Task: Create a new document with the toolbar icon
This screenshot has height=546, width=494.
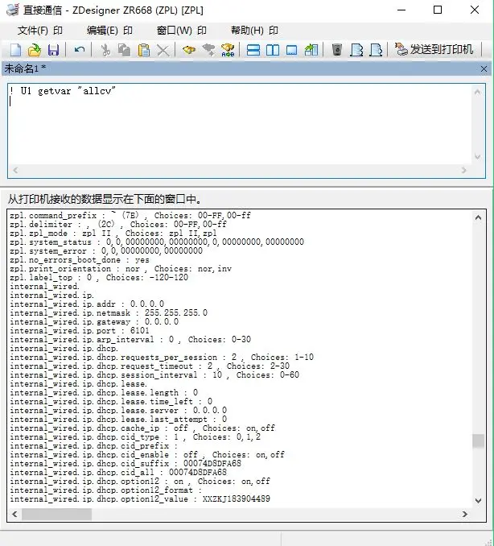Action: (15, 50)
